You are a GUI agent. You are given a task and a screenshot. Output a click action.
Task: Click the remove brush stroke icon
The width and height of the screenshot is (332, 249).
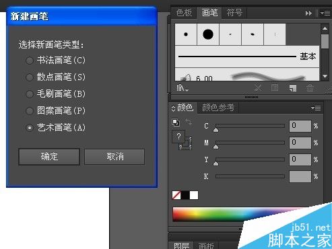point(258,88)
